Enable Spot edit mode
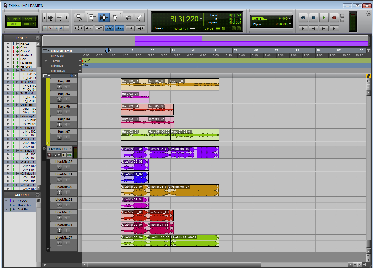373x268 pixels. click(x=28, y=19)
